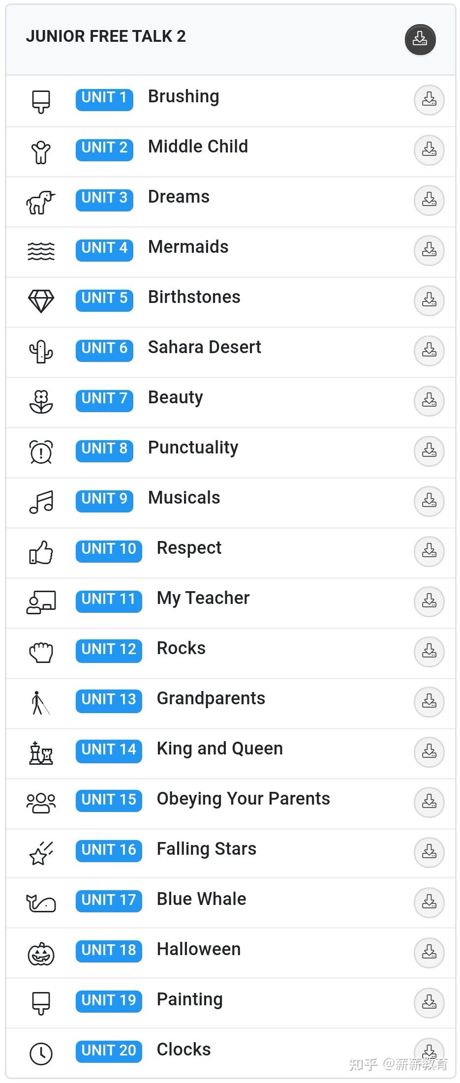Open the Falling Stars unit

coord(206,849)
